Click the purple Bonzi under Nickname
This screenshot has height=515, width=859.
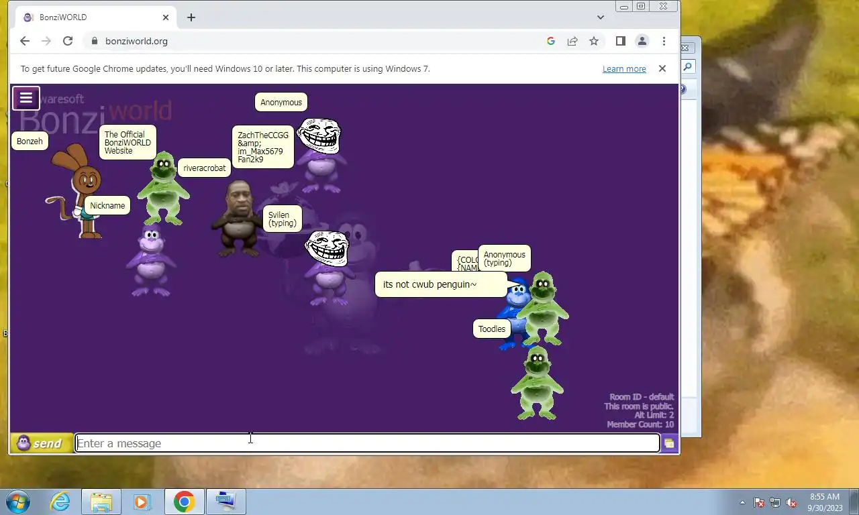151,261
